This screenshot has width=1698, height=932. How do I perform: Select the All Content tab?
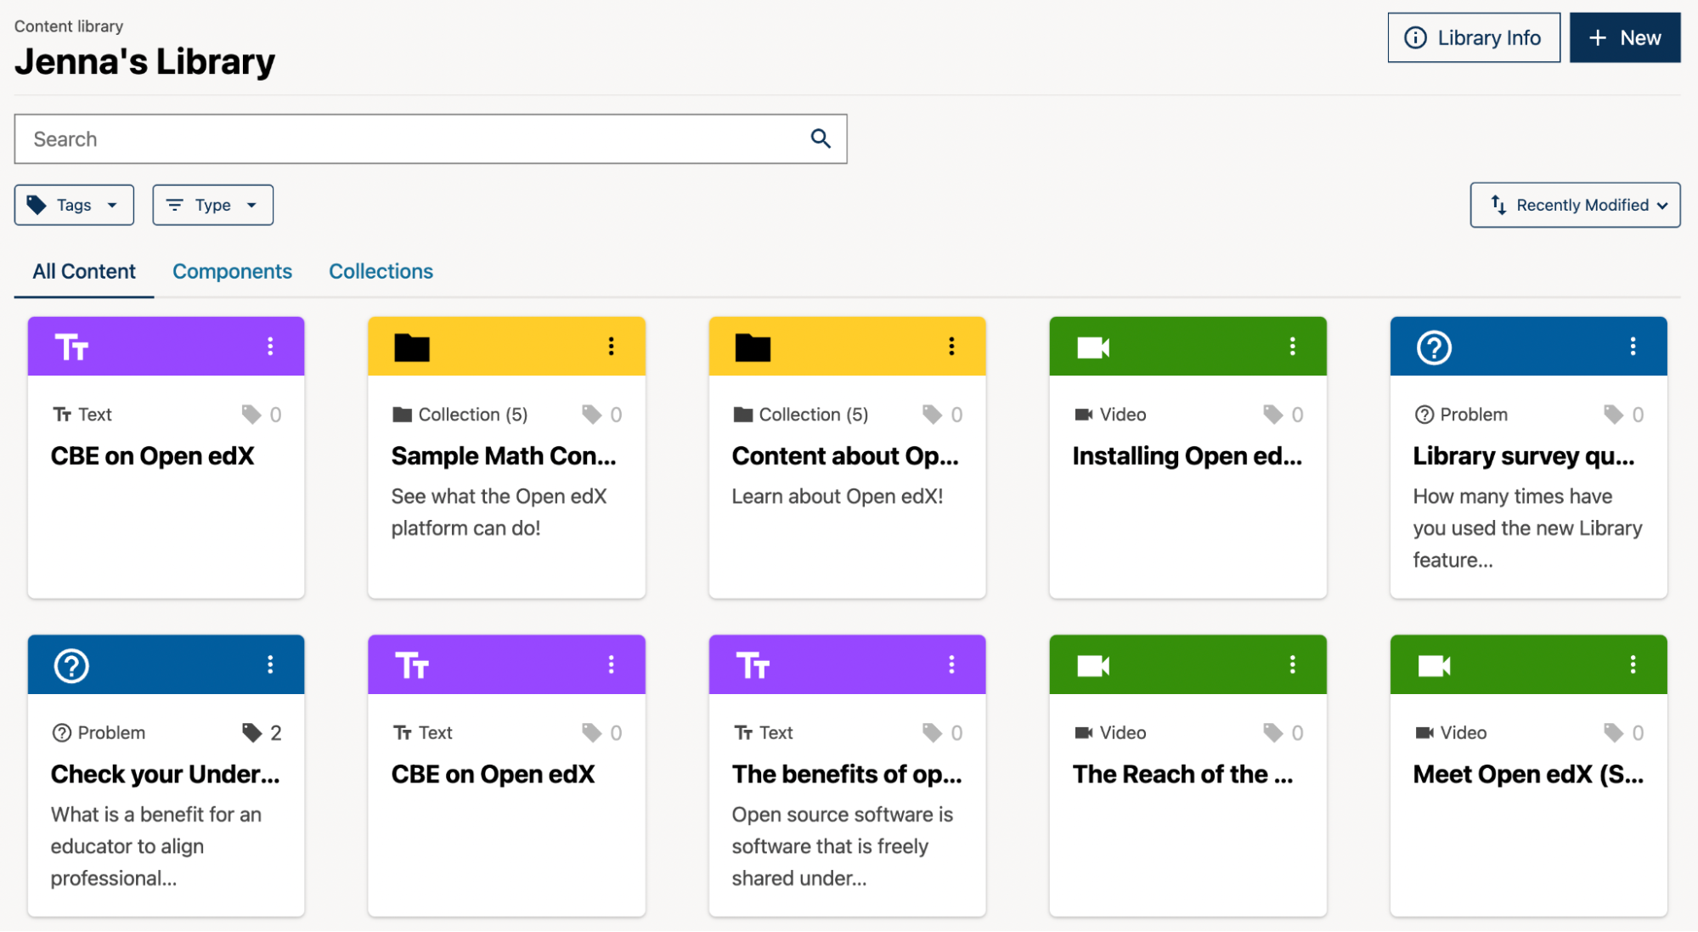coord(83,271)
